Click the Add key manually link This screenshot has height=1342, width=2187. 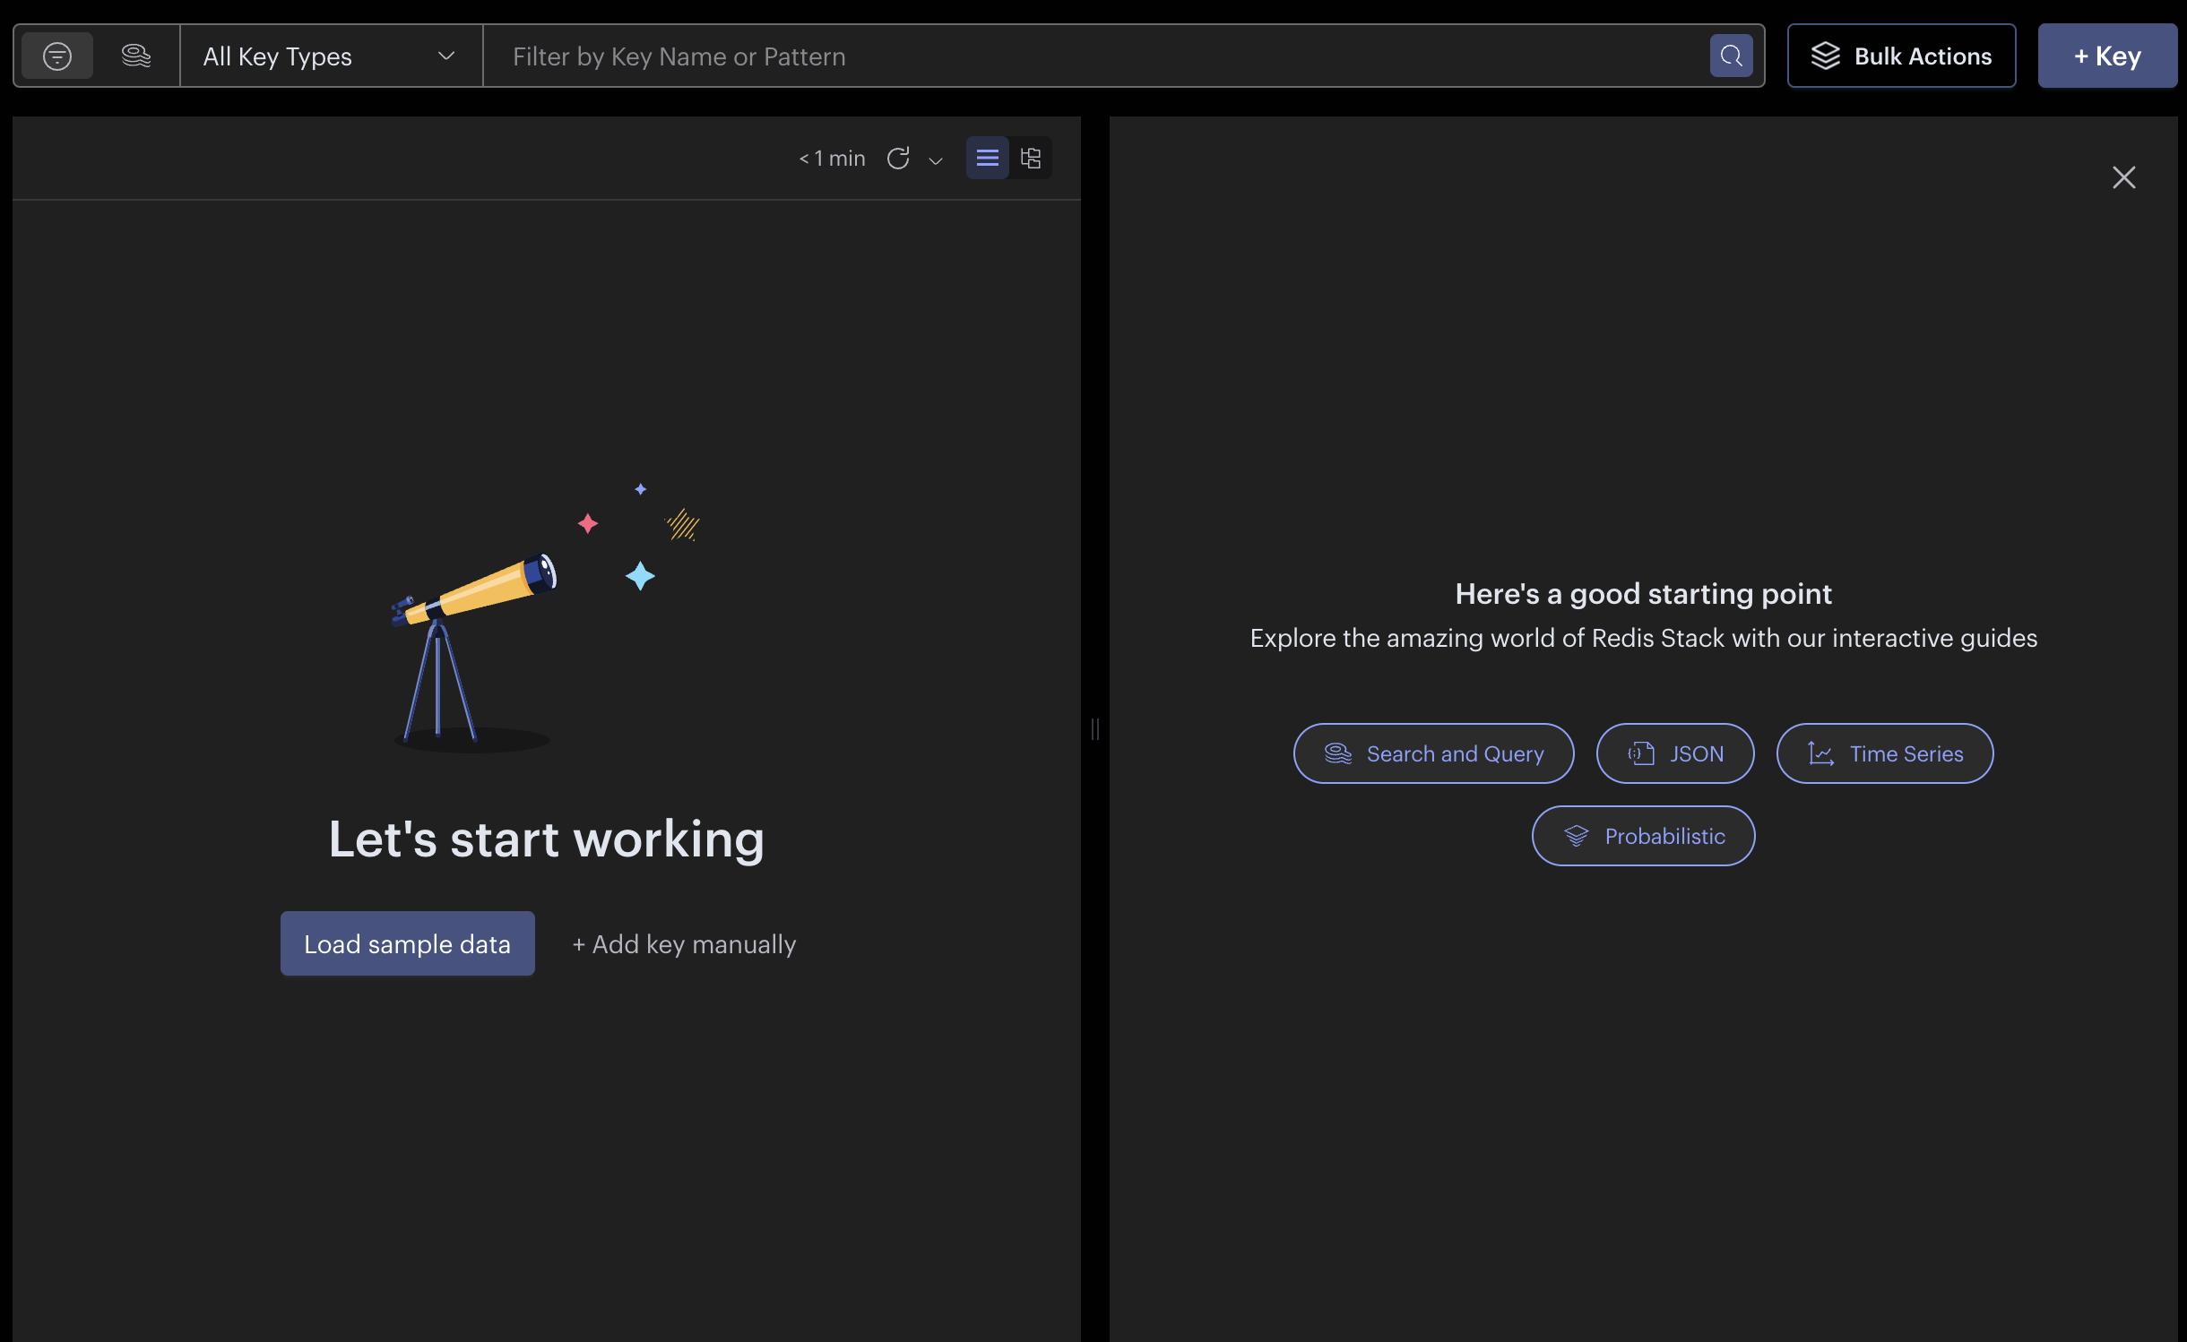pos(684,944)
